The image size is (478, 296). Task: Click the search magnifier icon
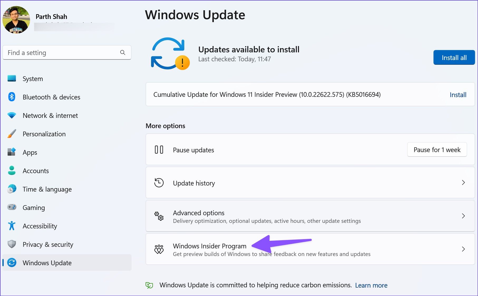click(123, 52)
